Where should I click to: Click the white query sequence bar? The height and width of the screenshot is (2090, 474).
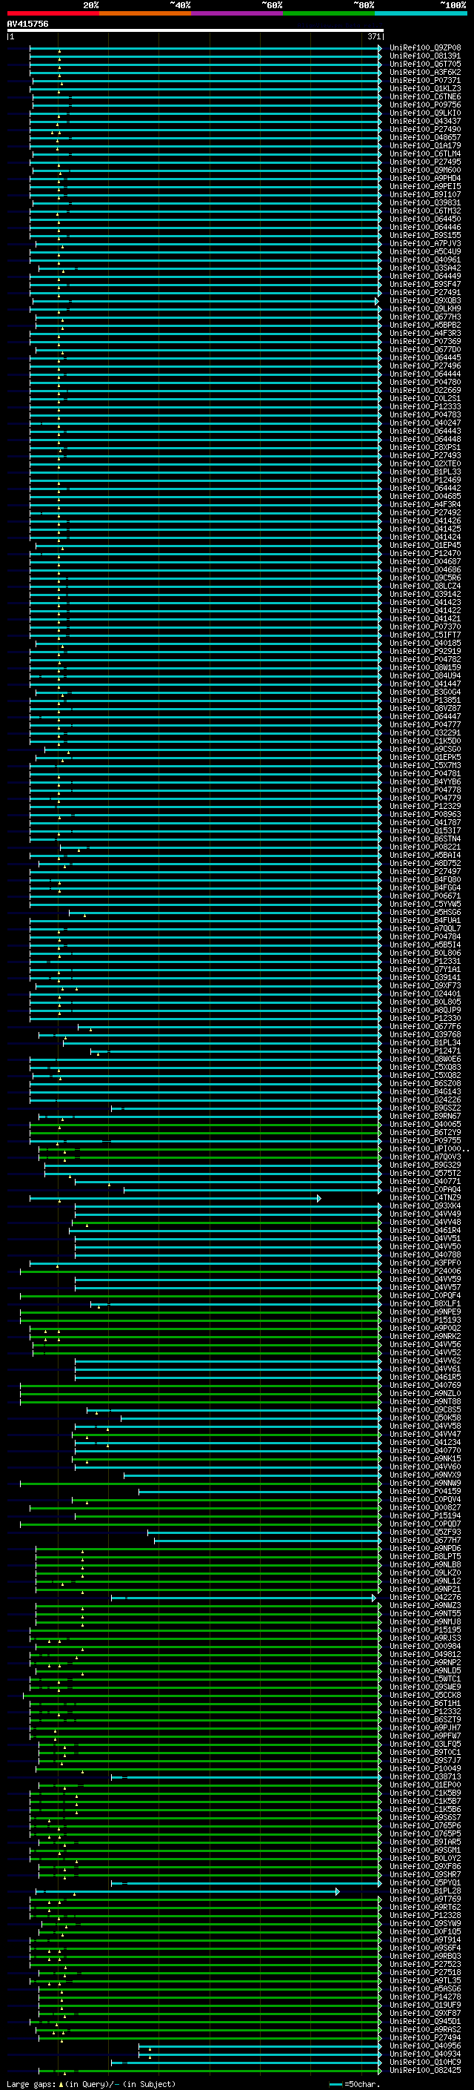[x=196, y=31]
